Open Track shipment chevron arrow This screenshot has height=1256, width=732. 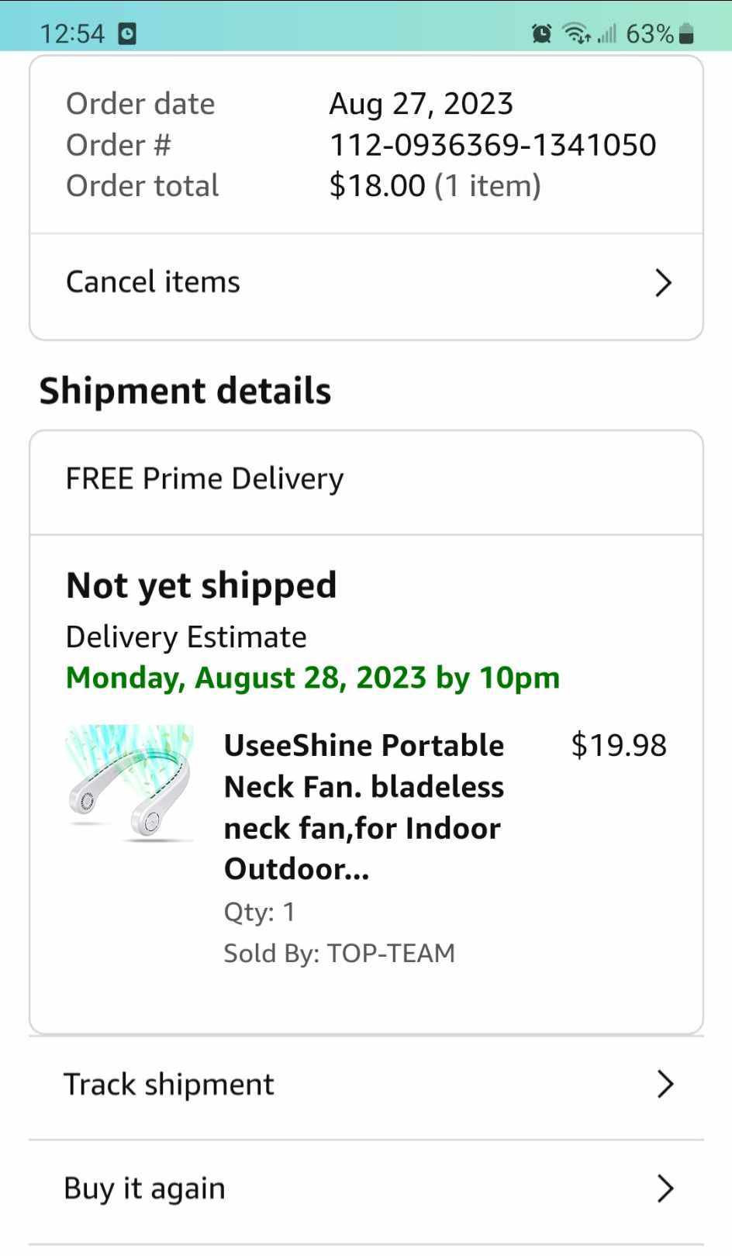(665, 1084)
